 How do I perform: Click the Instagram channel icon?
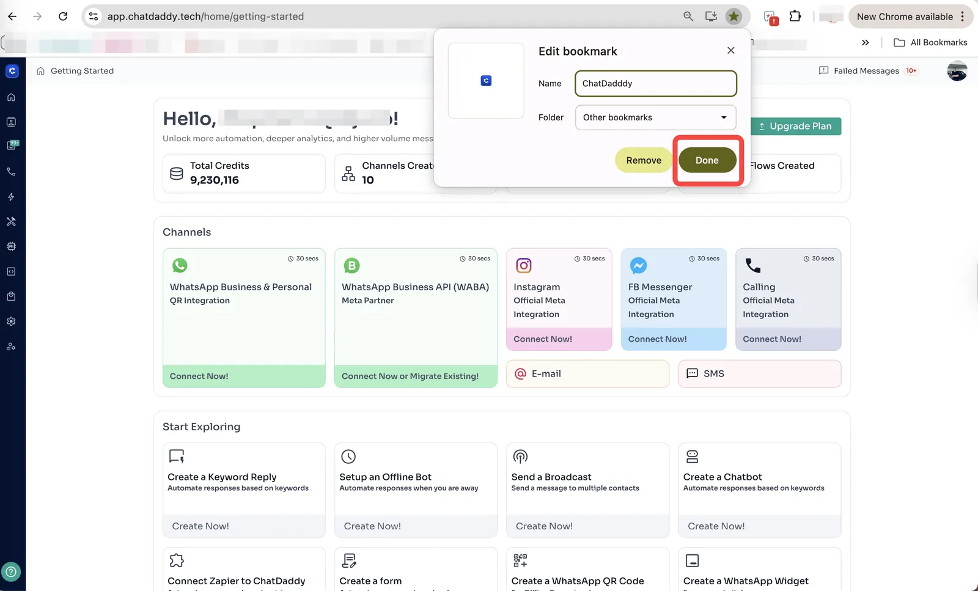(524, 266)
